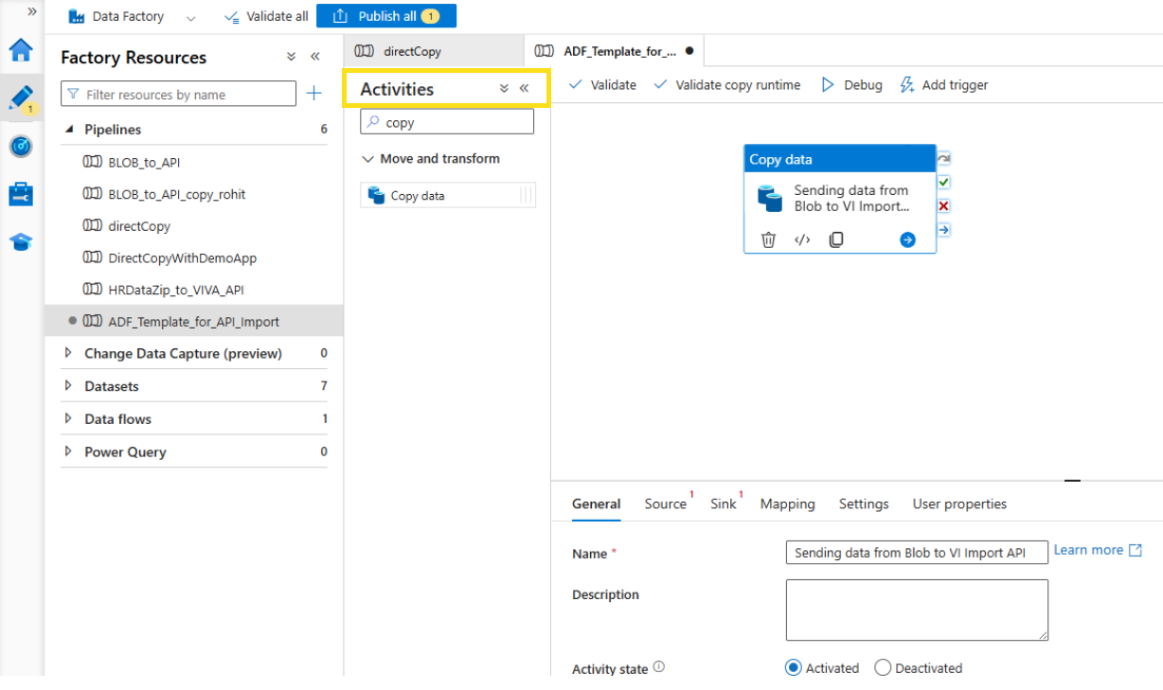1163x690 pixels.
Task: Click the Copy data activity database icon
Action: (772, 198)
